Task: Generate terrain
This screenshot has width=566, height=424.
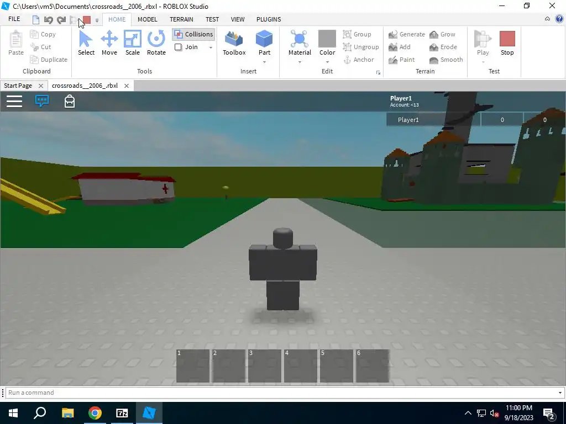Action: coord(407,34)
